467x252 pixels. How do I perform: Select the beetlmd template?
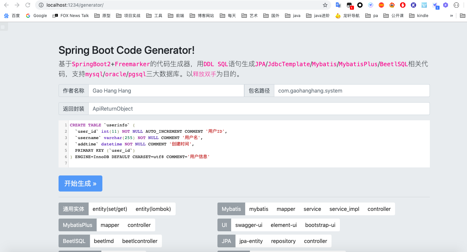point(104,241)
